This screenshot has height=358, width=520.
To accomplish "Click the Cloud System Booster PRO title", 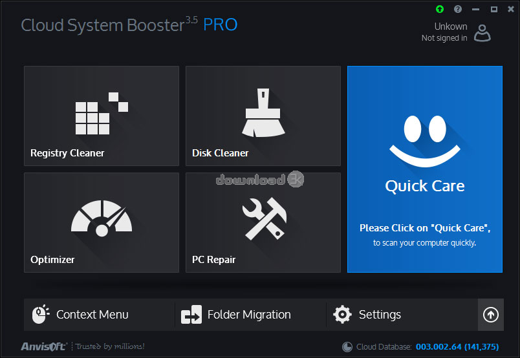I will pos(129,25).
